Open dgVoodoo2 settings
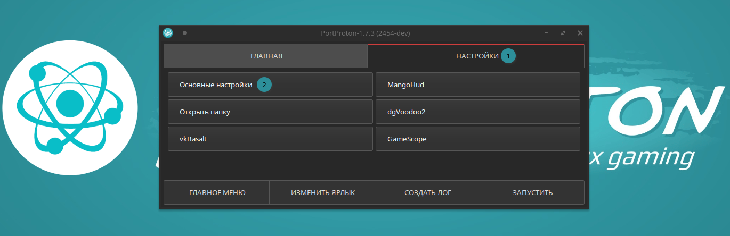 478,112
